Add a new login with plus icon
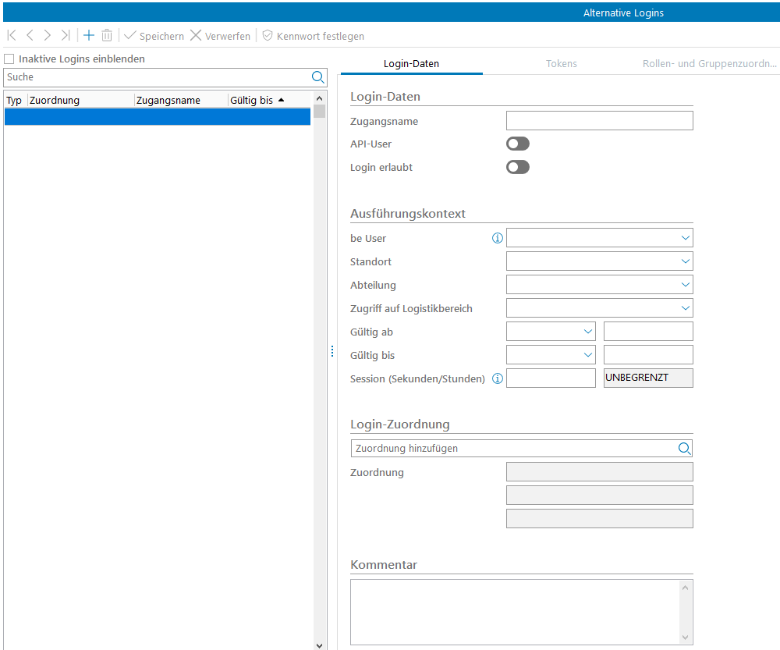The width and height of the screenshot is (780, 650). [89, 36]
